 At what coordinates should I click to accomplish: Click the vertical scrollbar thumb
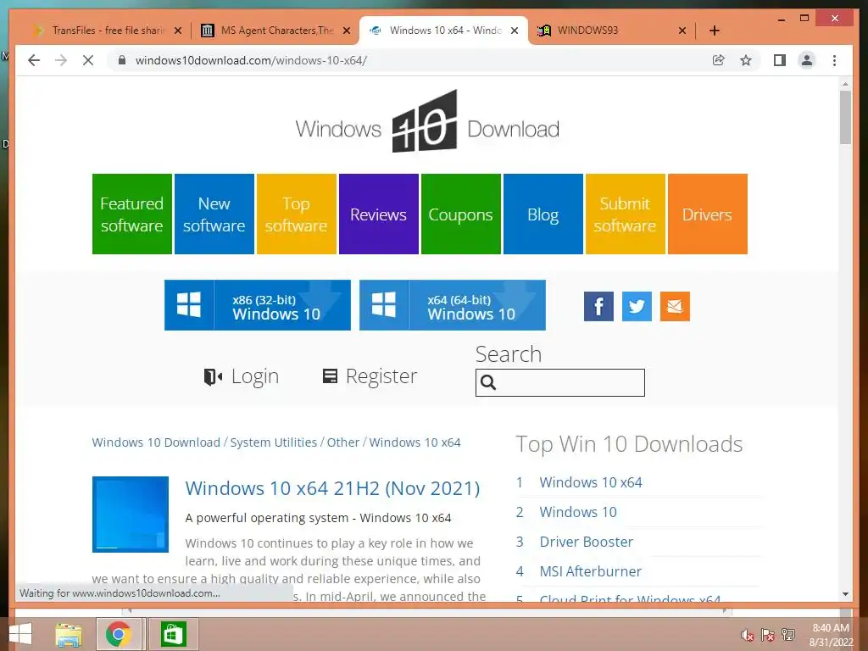tap(845, 117)
